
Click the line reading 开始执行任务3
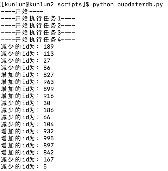(38, 33)
